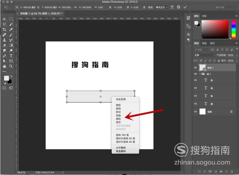Screen dimensions: 239x175
Task: Commit the transform with the checkmark
Action: [x=185, y=7]
